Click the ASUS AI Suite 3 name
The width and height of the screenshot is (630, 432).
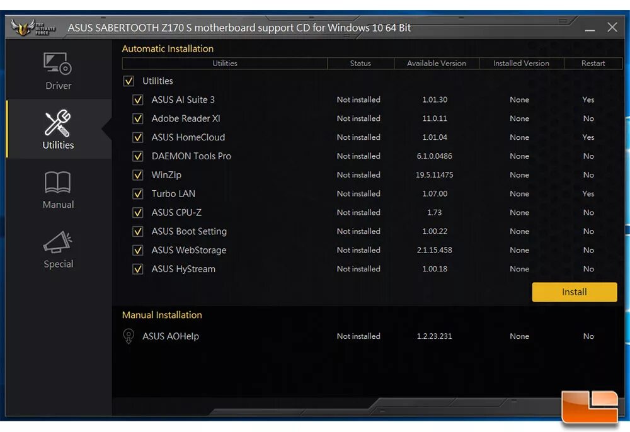(183, 99)
